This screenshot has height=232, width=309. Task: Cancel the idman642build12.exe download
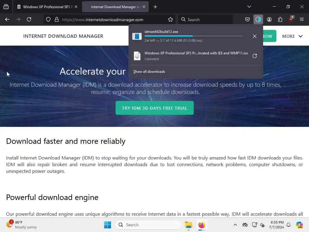(255, 36)
